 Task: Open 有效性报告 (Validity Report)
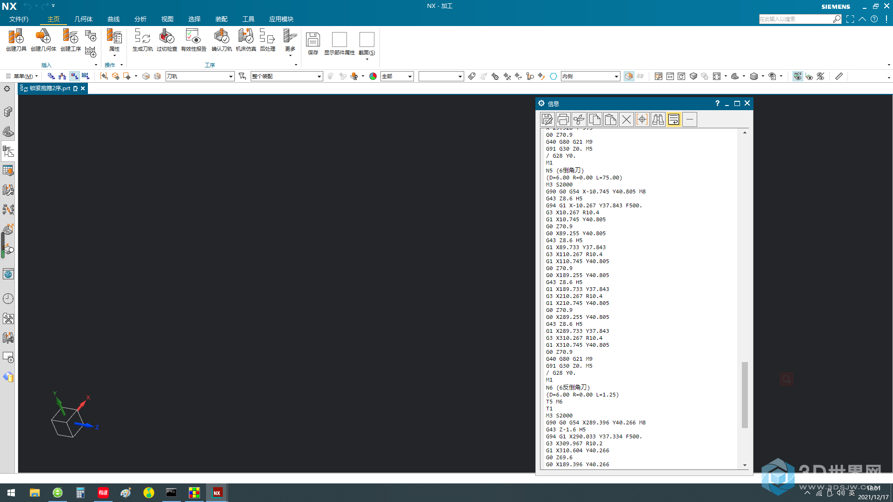point(193,40)
